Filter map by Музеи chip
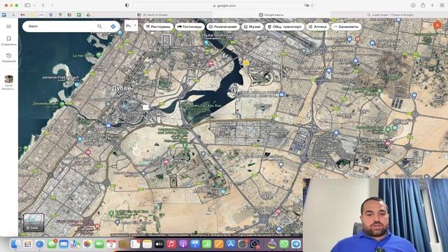The image size is (448, 252). coord(252,27)
